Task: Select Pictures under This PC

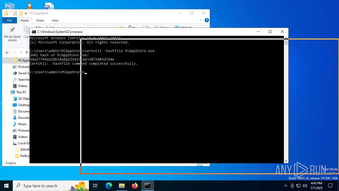Action: pyautogui.click(x=21, y=131)
